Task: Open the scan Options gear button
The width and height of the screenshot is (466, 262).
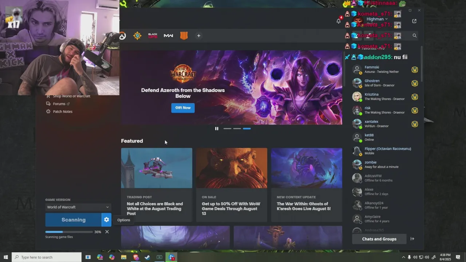Action: coord(106,220)
